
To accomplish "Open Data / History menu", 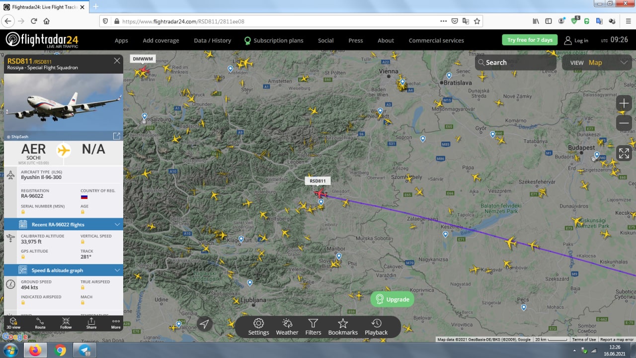I will point(212,41).
